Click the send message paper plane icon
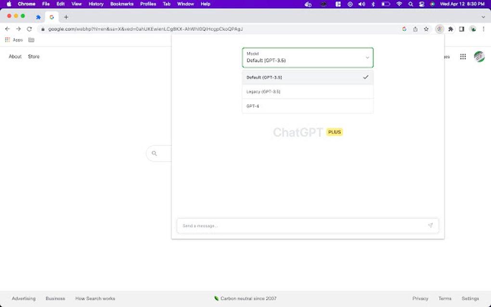491x307 pixels. [x=430, y=225]
